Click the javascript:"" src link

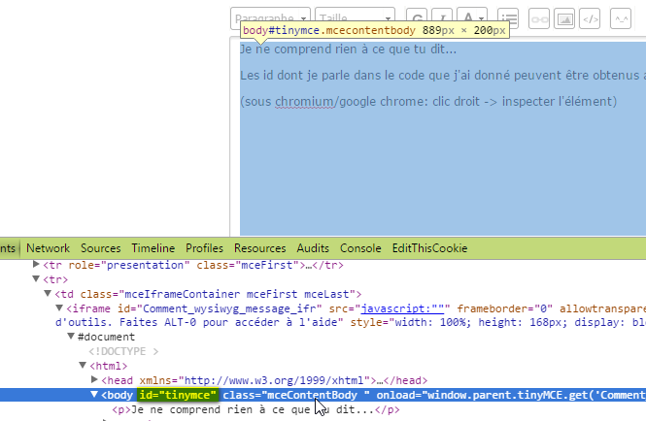(402, 308)
